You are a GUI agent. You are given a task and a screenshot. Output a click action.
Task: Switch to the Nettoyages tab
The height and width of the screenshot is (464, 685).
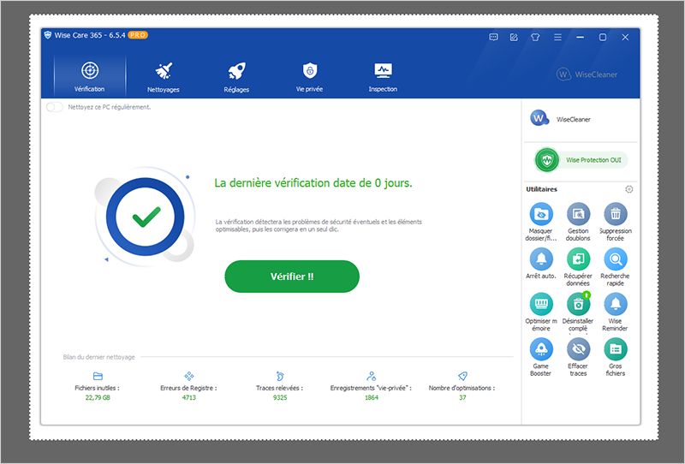[x=164, y=77]
